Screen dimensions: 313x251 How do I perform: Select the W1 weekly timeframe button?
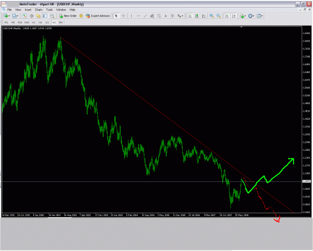pyautogui.click(x=54, y=23)
